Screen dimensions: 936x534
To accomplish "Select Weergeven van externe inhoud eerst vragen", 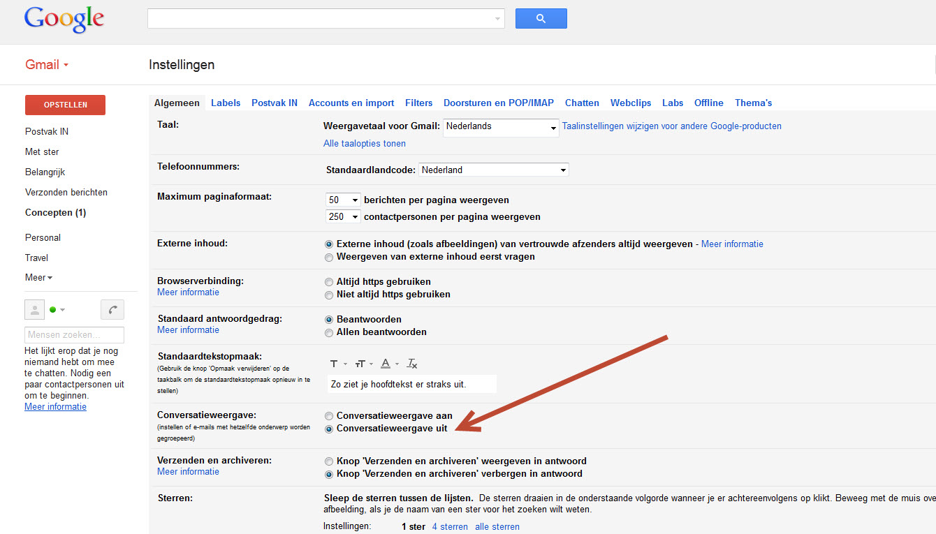I will tap(329, 257).
